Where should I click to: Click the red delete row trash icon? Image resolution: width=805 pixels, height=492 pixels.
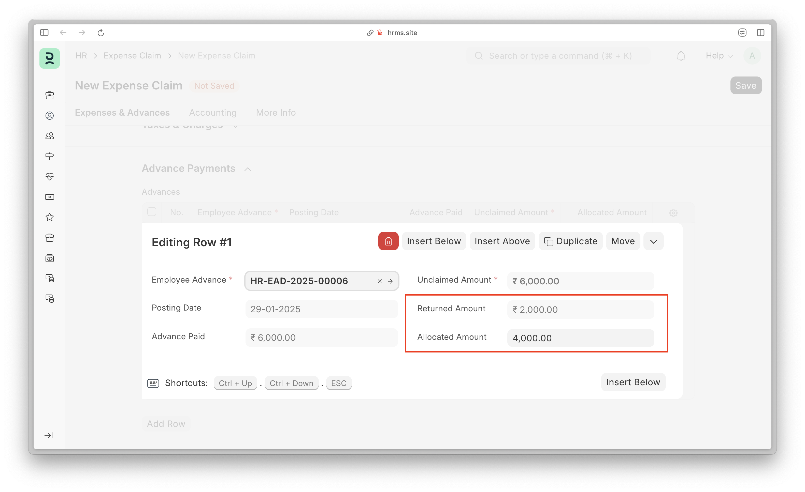click(x=388, y=241)
